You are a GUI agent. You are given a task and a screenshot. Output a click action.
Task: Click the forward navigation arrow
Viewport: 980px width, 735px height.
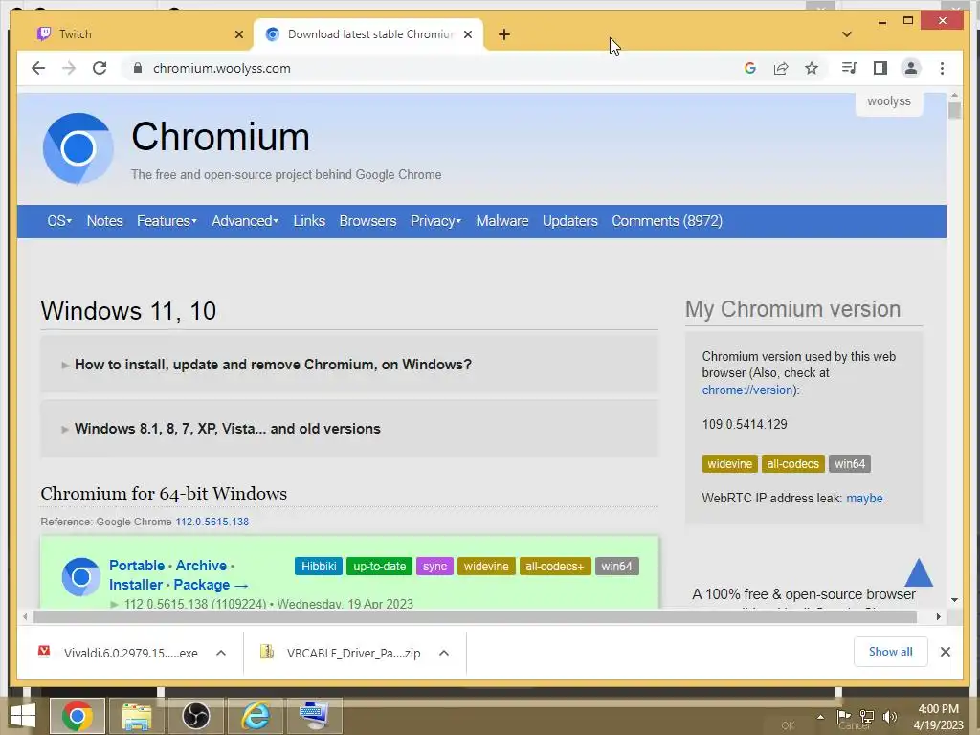pos(69,68)
